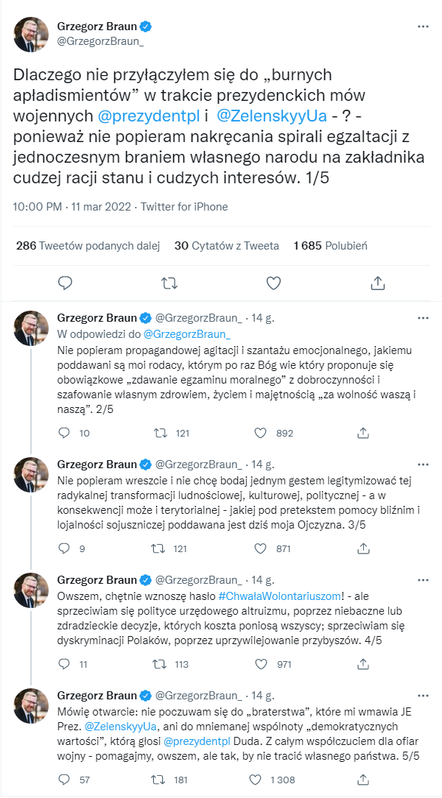Reply to the 4/5 tweet
The height and width of the screenshot is (798, 442).
pyautogui.click(x=65, y=664)
